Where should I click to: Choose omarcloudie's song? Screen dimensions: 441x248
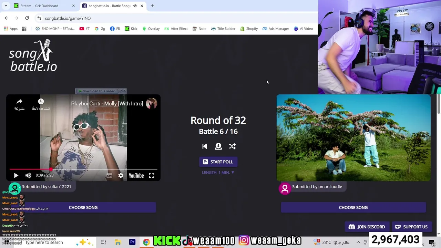click(x=353, y=207)
